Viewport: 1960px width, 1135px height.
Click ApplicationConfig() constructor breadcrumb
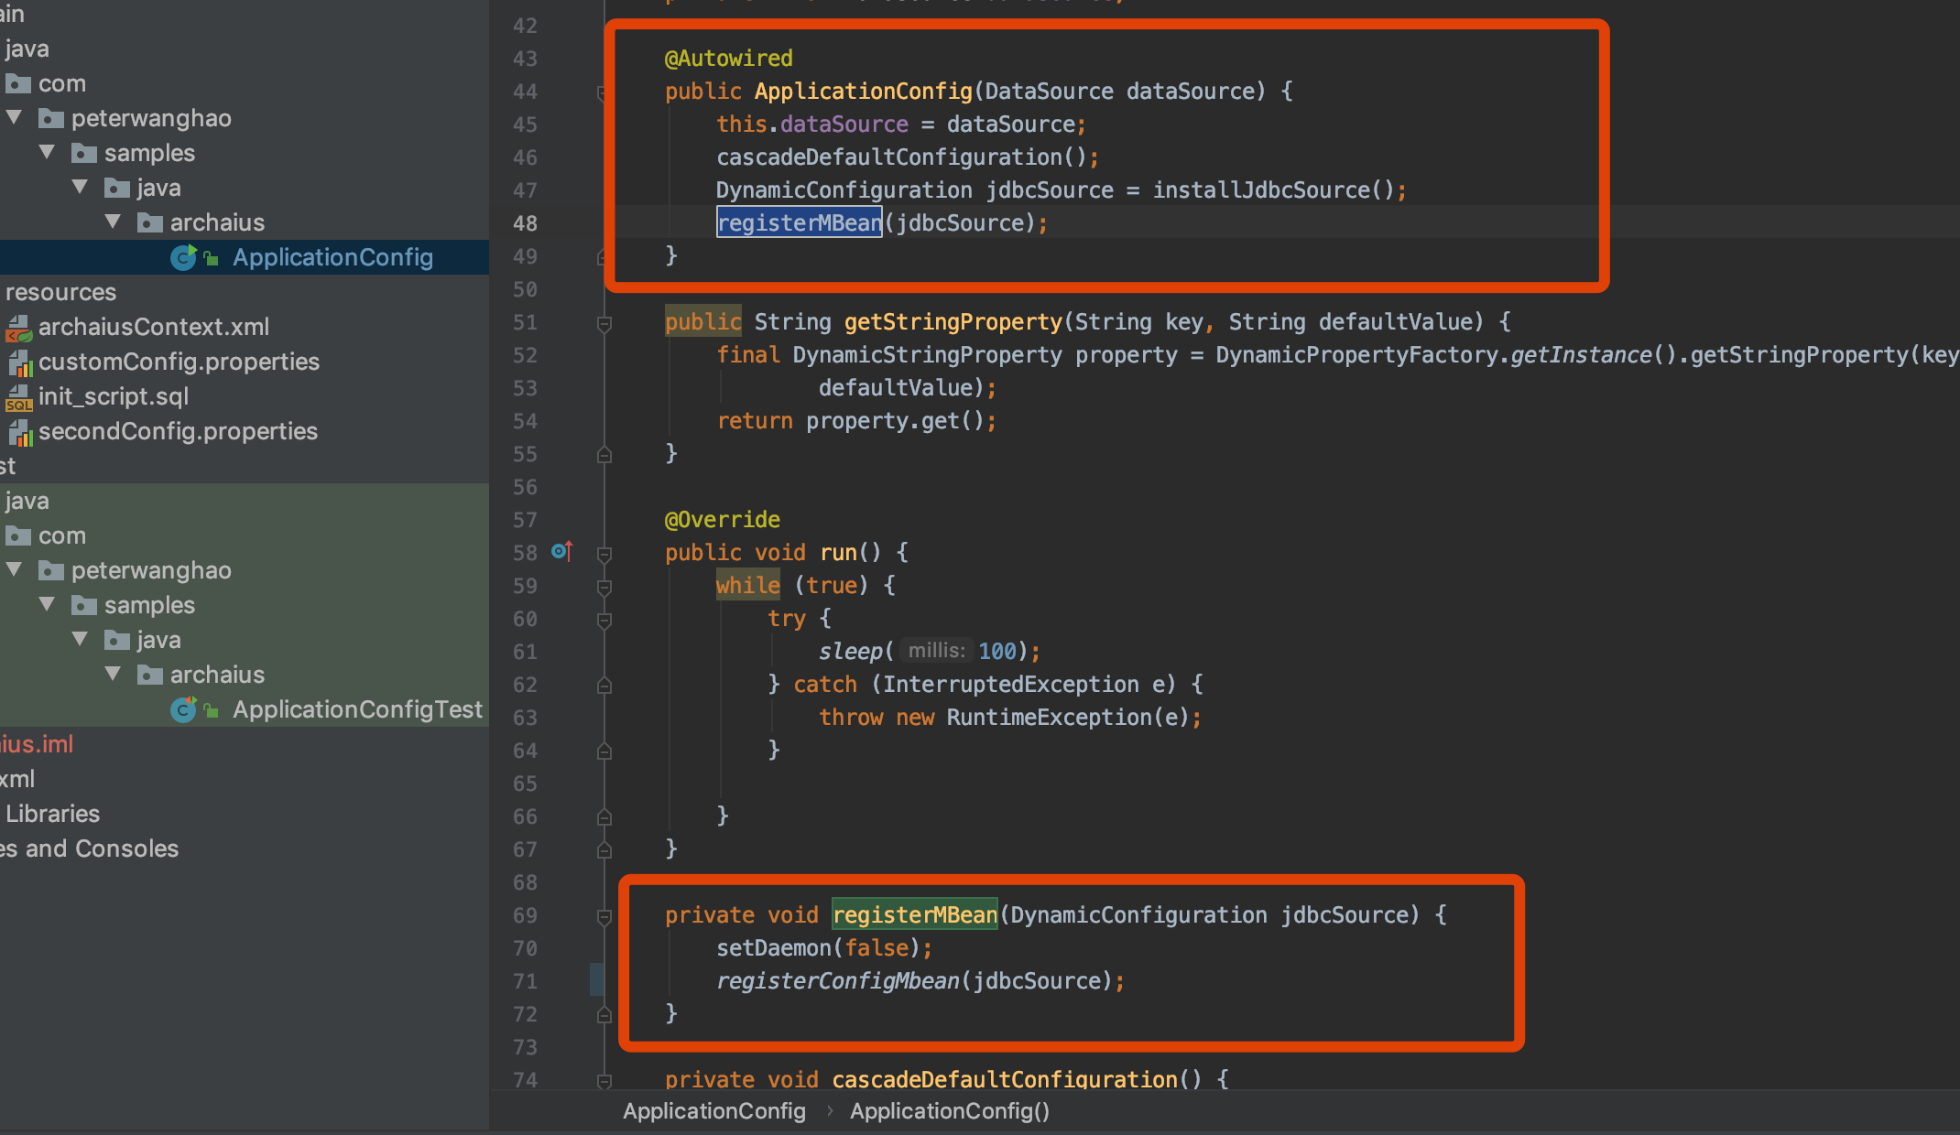click(949, 1111)
